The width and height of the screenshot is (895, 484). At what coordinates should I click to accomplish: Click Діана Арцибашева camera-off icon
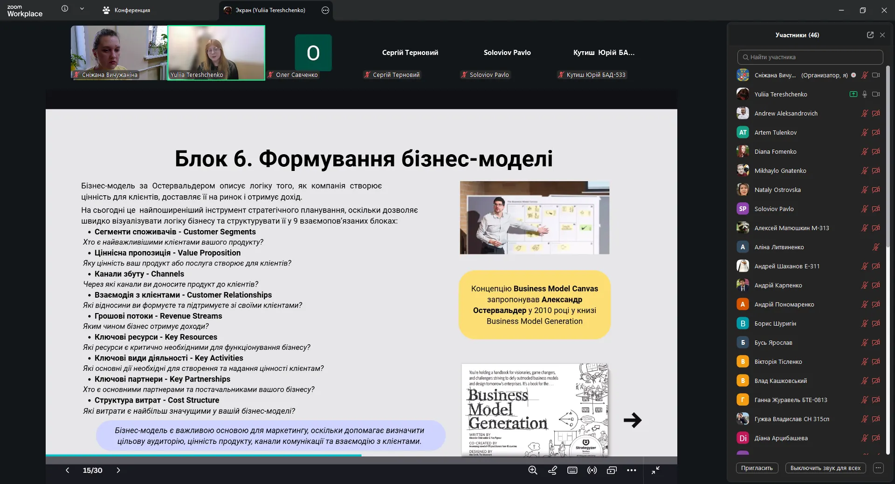(876, 438)
